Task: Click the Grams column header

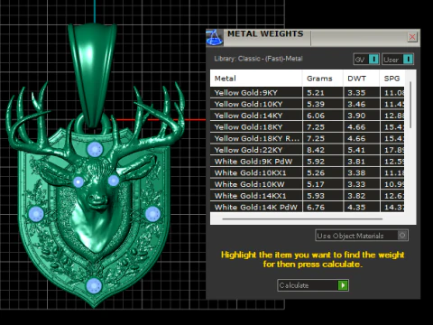Action: tap(323, 79)
